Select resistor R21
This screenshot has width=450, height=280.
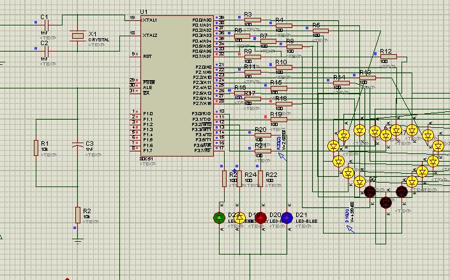(x=263, y=151)
